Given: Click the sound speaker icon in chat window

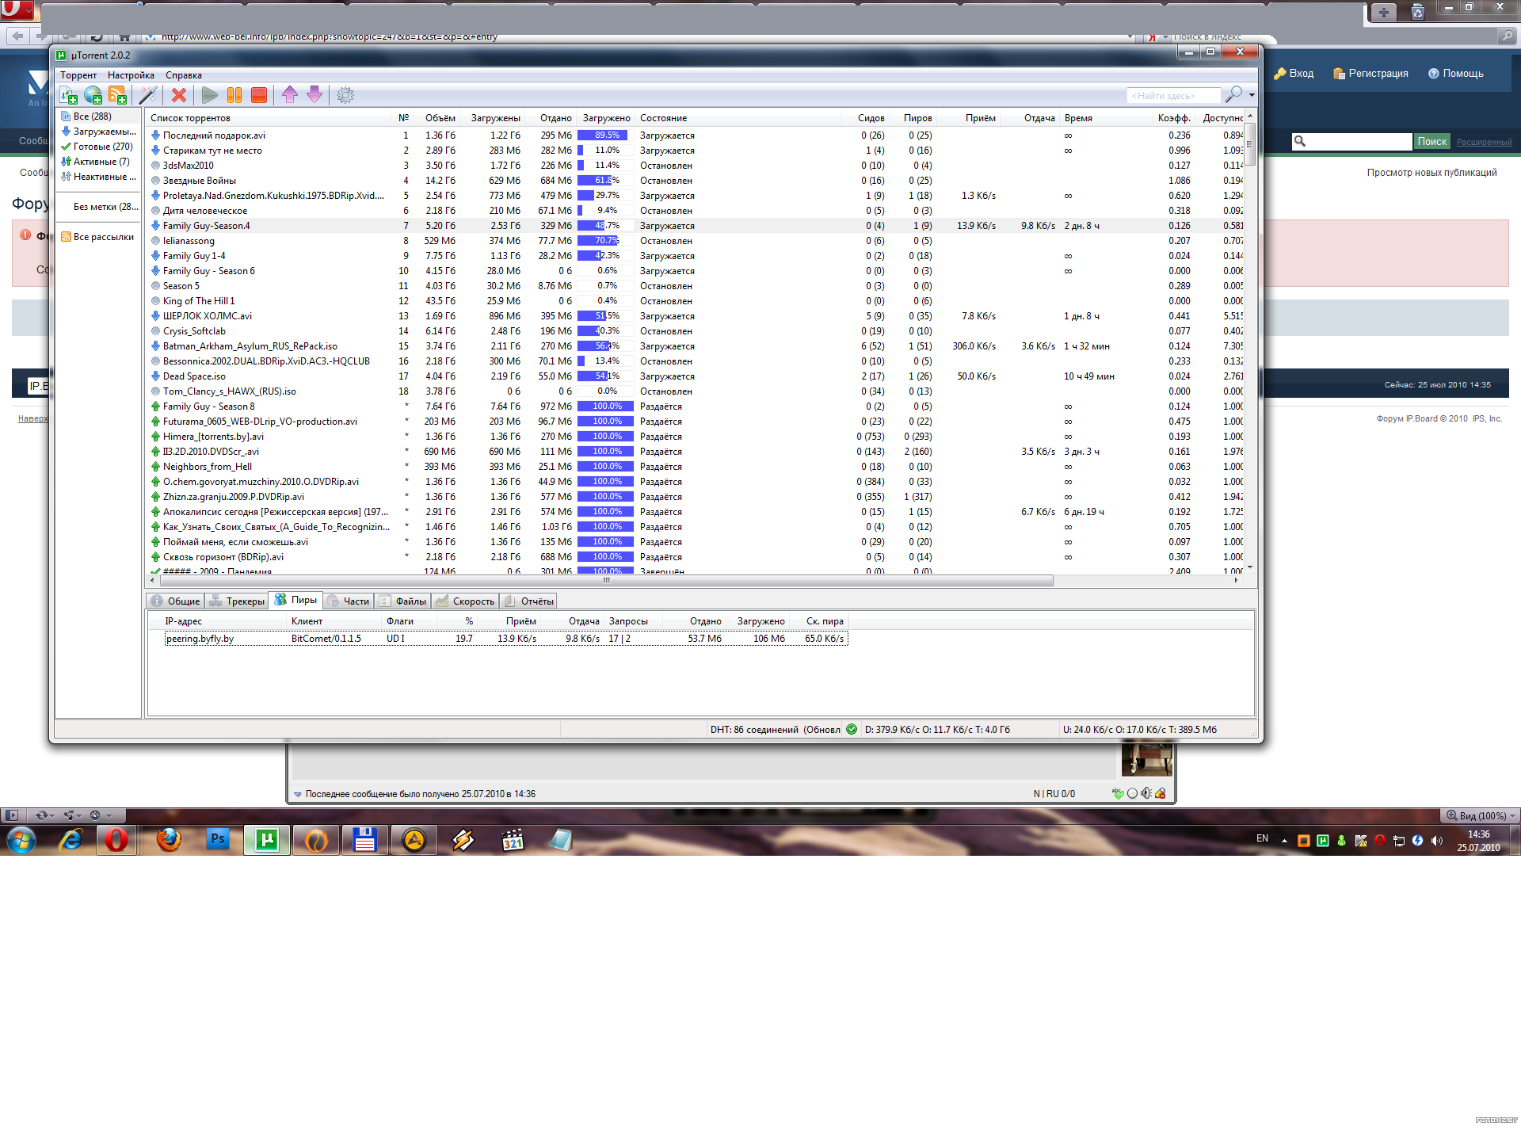Looking at the screenshot, I should pos(1146,793).
